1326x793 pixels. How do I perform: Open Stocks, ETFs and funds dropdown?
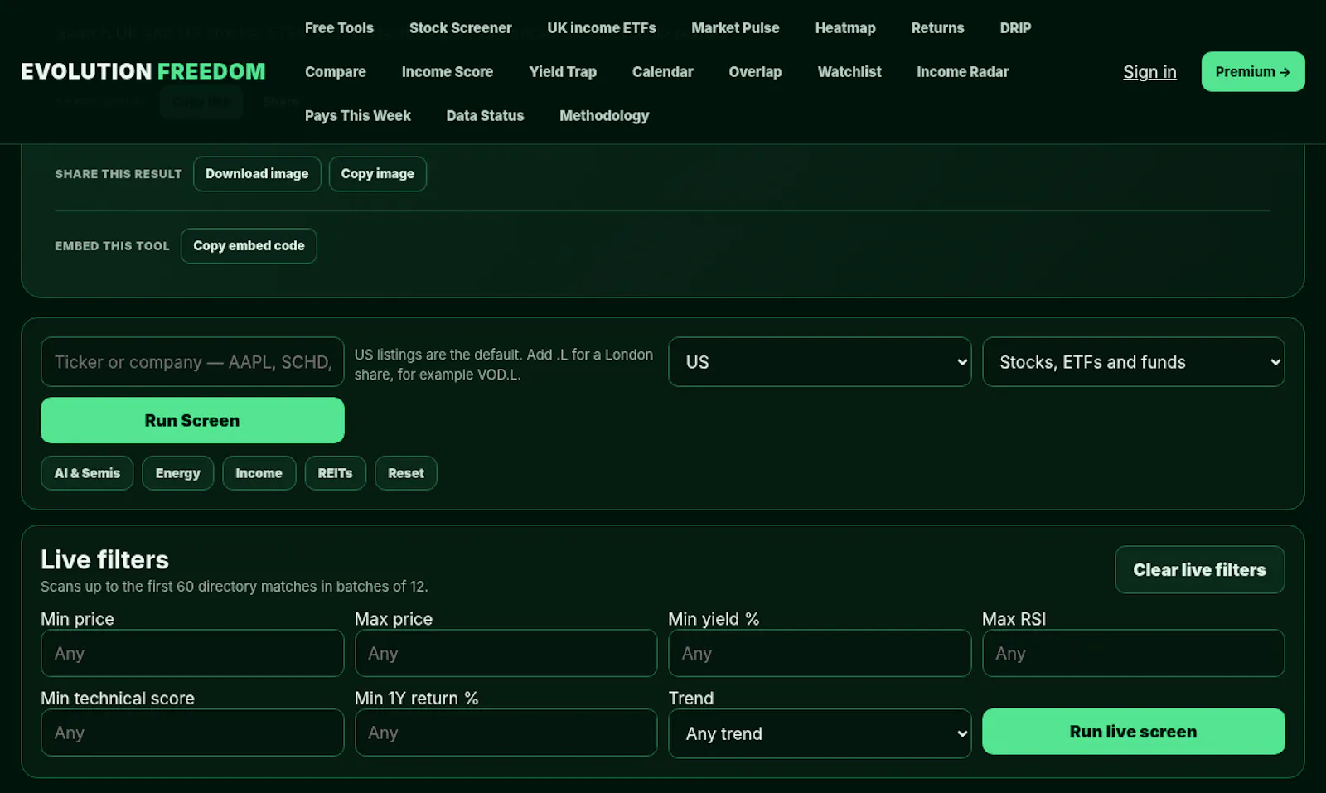pyautogui.click(x=1134, y=362)
